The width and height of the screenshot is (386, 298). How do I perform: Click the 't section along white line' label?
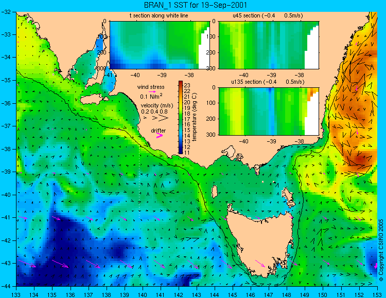pos(159,15)
